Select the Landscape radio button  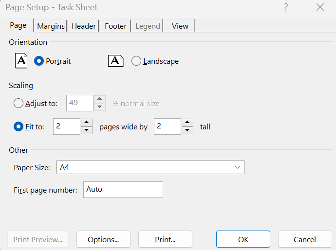click(x=136, y=61)
